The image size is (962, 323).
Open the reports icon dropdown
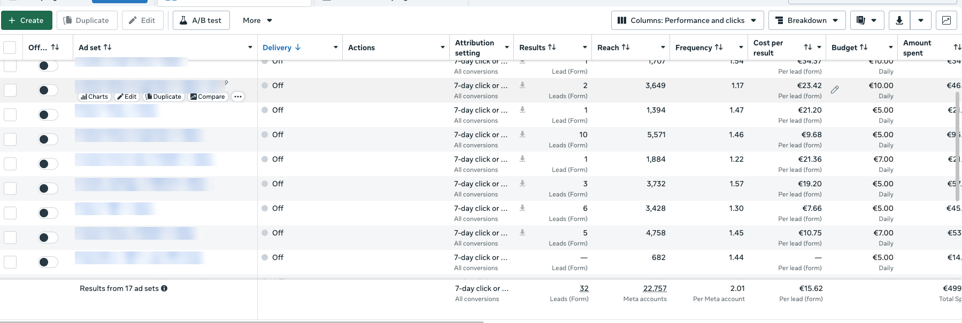tap(866, 20)
